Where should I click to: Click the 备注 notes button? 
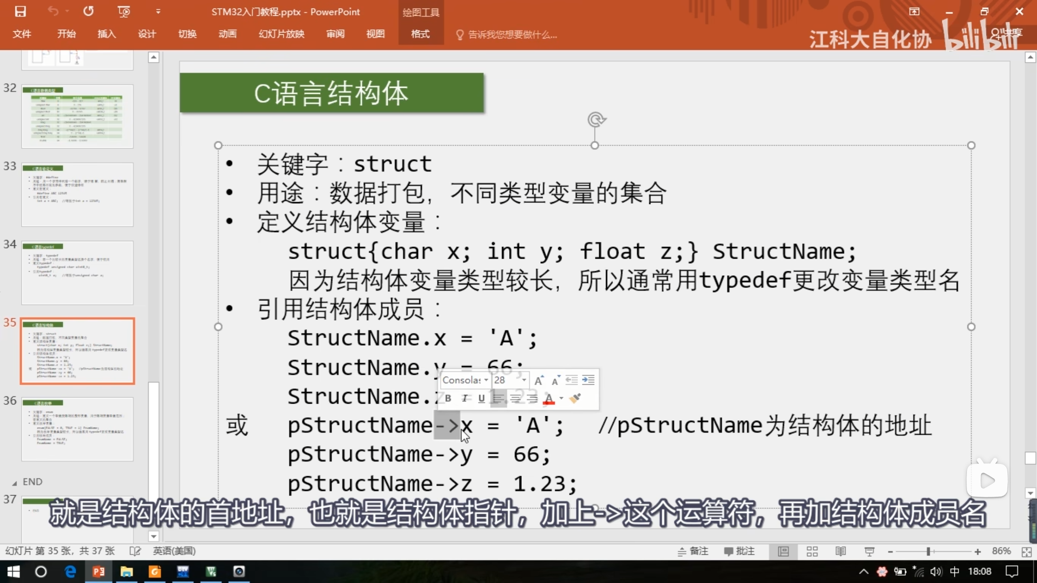693,551
